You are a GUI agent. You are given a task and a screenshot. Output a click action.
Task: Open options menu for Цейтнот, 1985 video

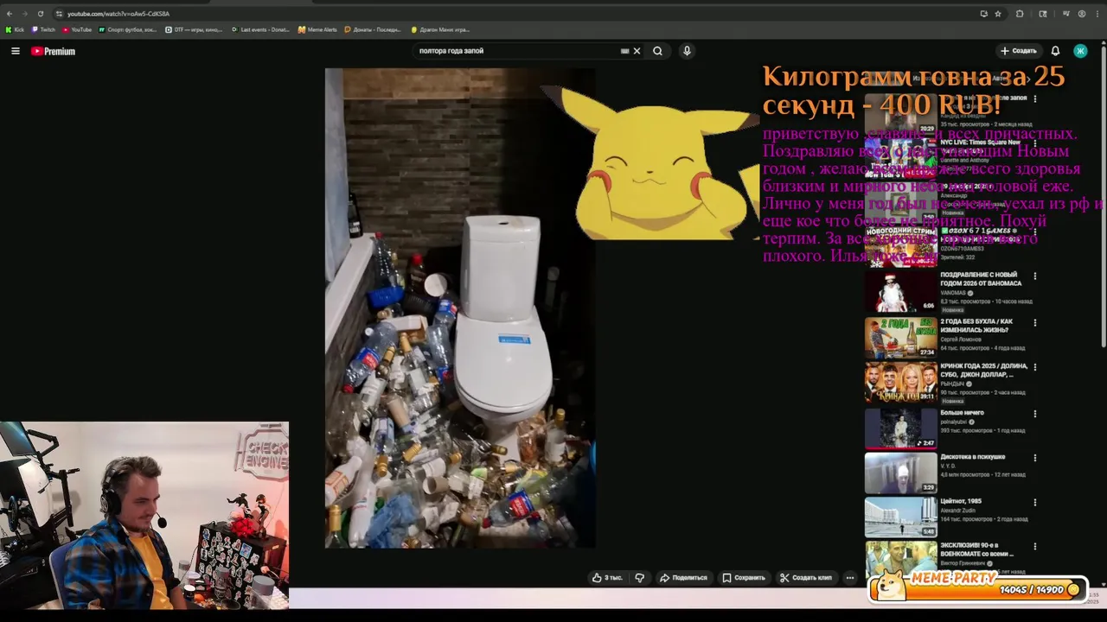point(1035,503)
